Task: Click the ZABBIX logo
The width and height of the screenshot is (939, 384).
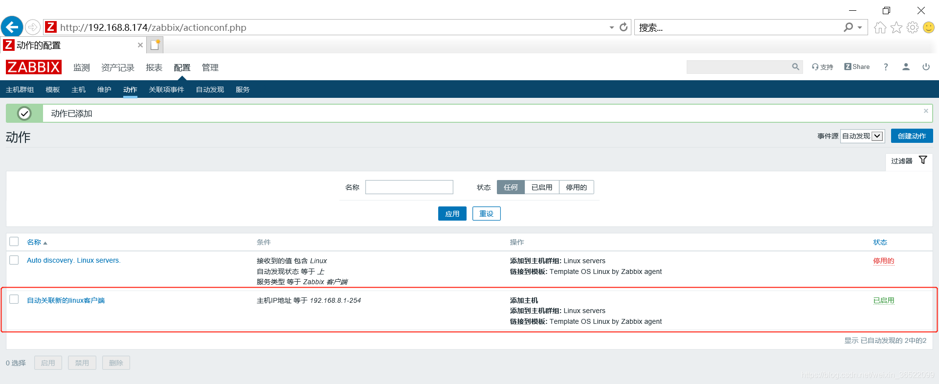Action: tap(34, 67)
